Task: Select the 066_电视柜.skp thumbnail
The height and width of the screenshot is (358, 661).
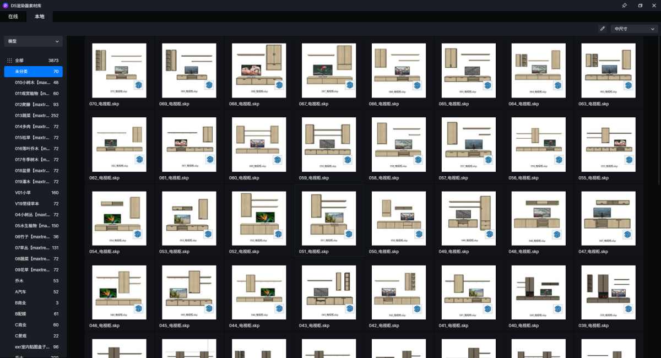Action: point(399,70)
